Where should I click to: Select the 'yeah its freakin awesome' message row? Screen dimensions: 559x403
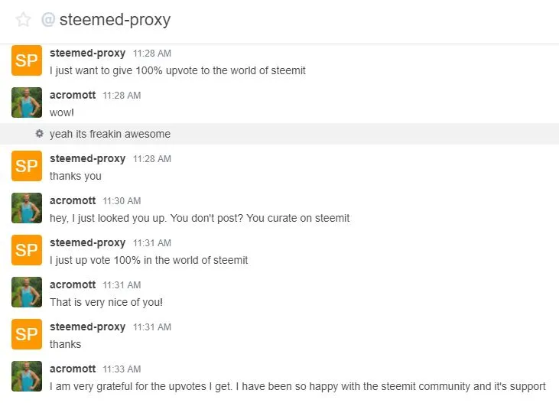[280, 134]
